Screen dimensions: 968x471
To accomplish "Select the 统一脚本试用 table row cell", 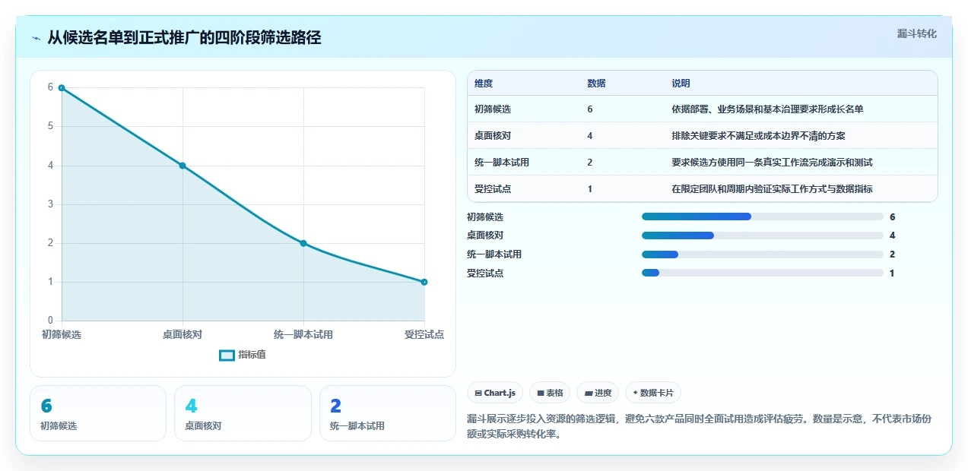I will pyautogui.click(x=502, y=163).
